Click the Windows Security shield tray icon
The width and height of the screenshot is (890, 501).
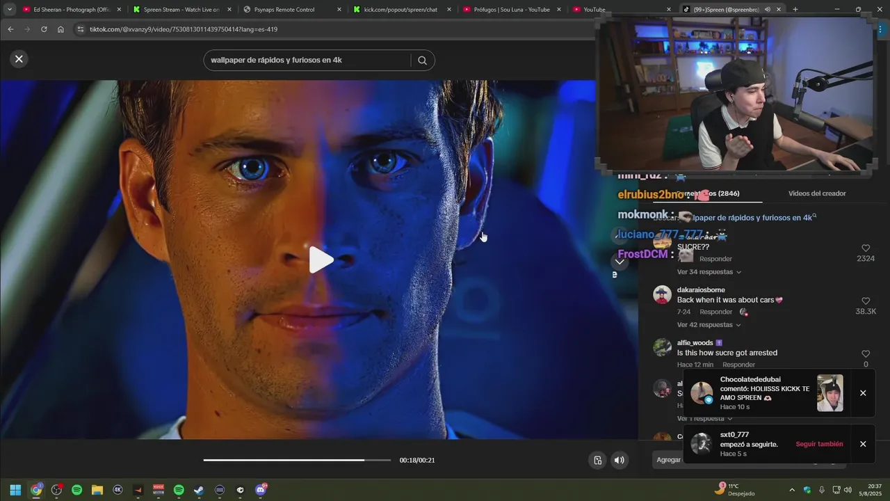click(x=807, y=490)
